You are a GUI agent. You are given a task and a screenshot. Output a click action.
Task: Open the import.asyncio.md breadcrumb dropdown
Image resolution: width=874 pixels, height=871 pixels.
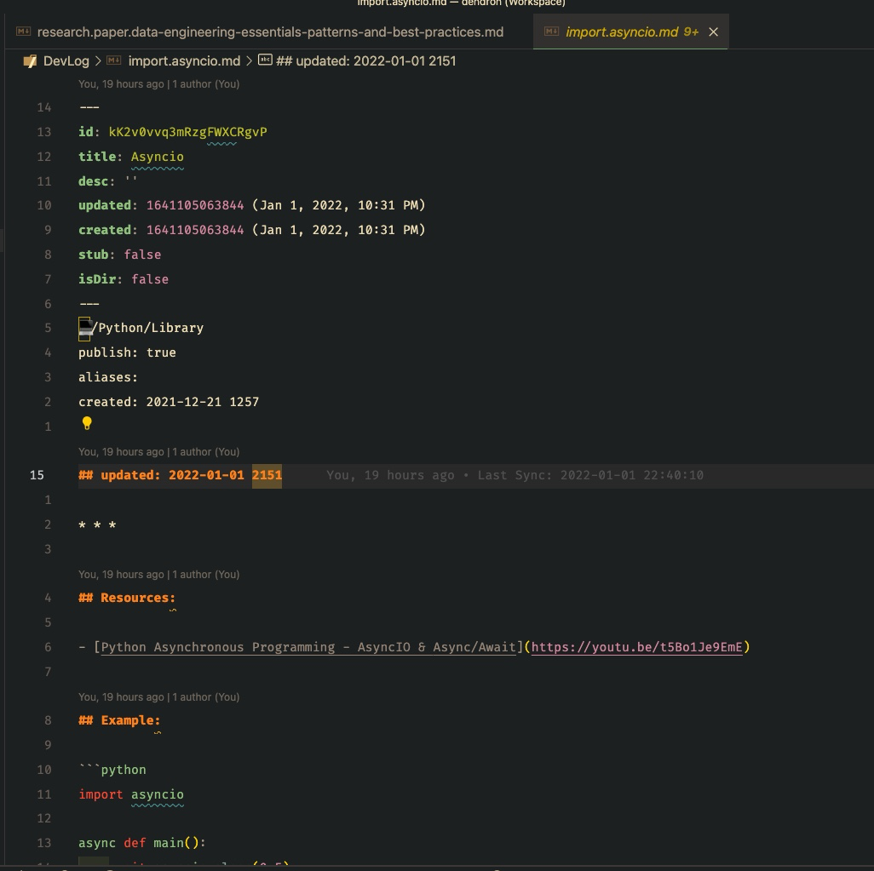coord(184,60)
